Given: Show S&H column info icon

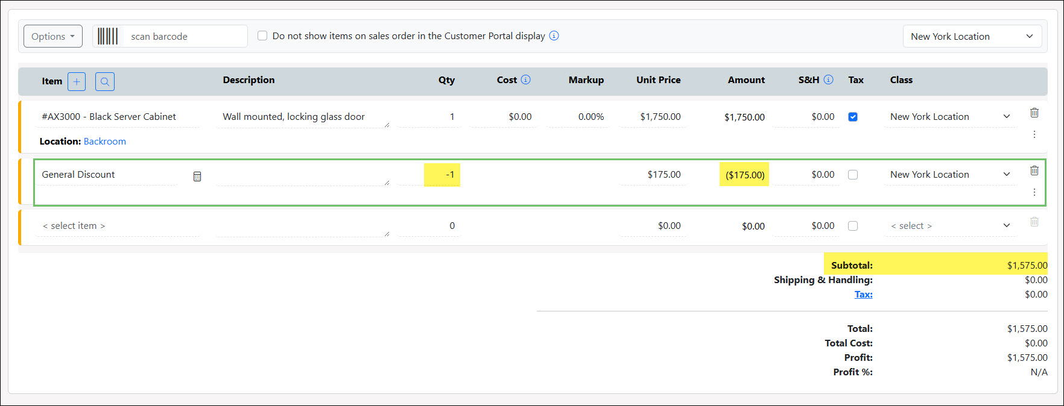Looking at the screenshot, I should click(x=829, y=80).
